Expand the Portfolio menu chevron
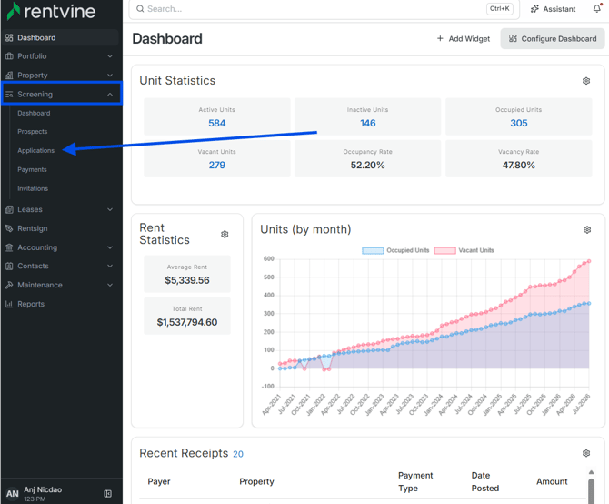 (x=110, y=56)
